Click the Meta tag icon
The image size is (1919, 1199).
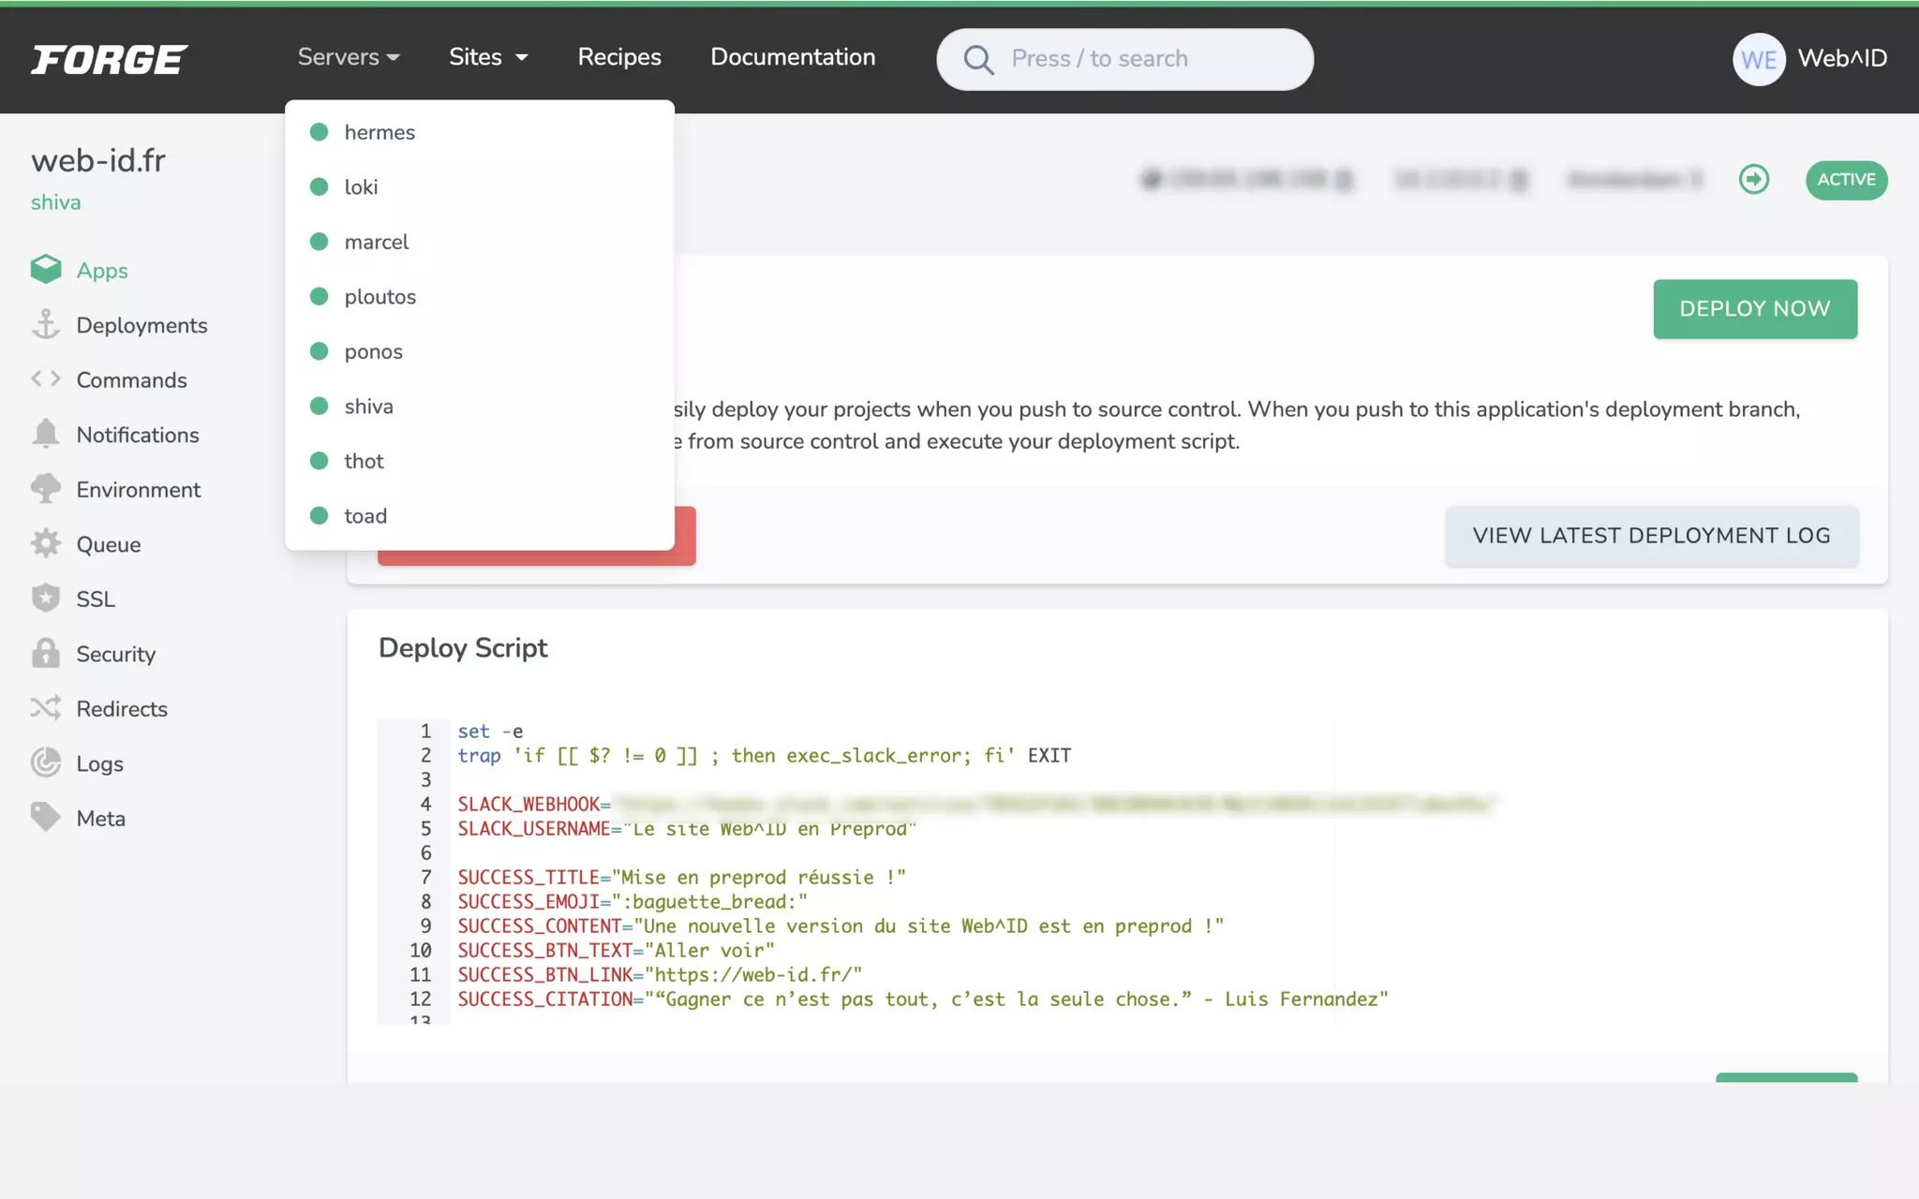(45, 818)
